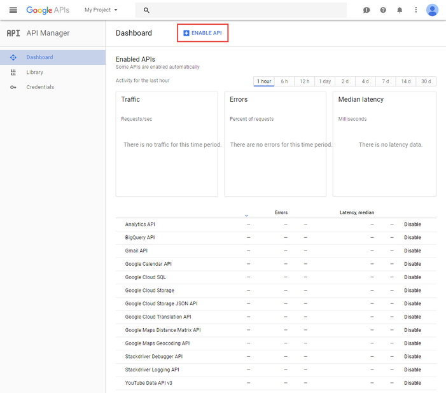This screenshot has height=393, width=446.
Task: Select the 14 d time range
Action: [406, 81]
